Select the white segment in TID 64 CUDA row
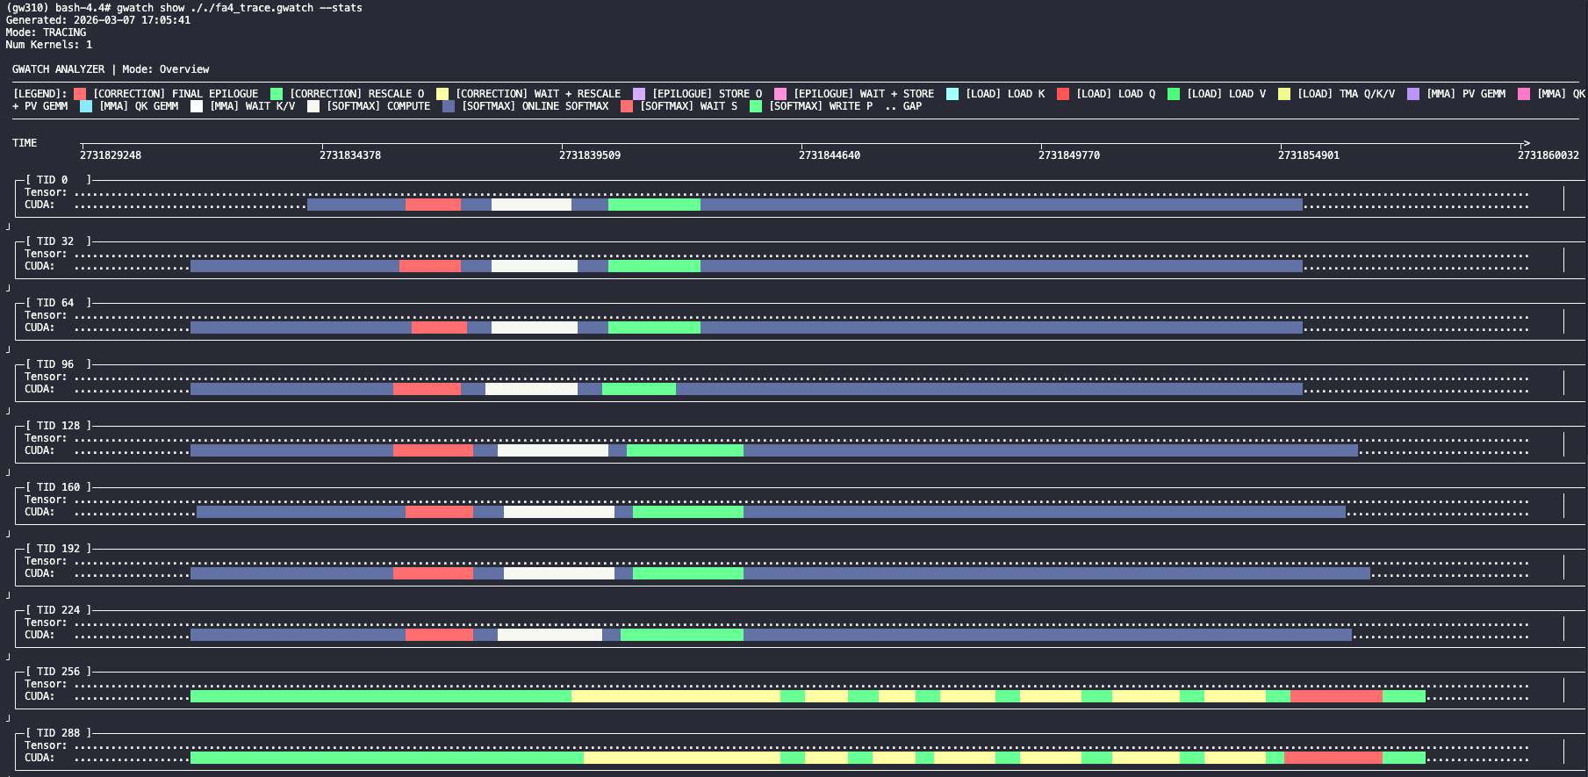This screenshot has width=1588, height=777. click(x=534, y=327)
